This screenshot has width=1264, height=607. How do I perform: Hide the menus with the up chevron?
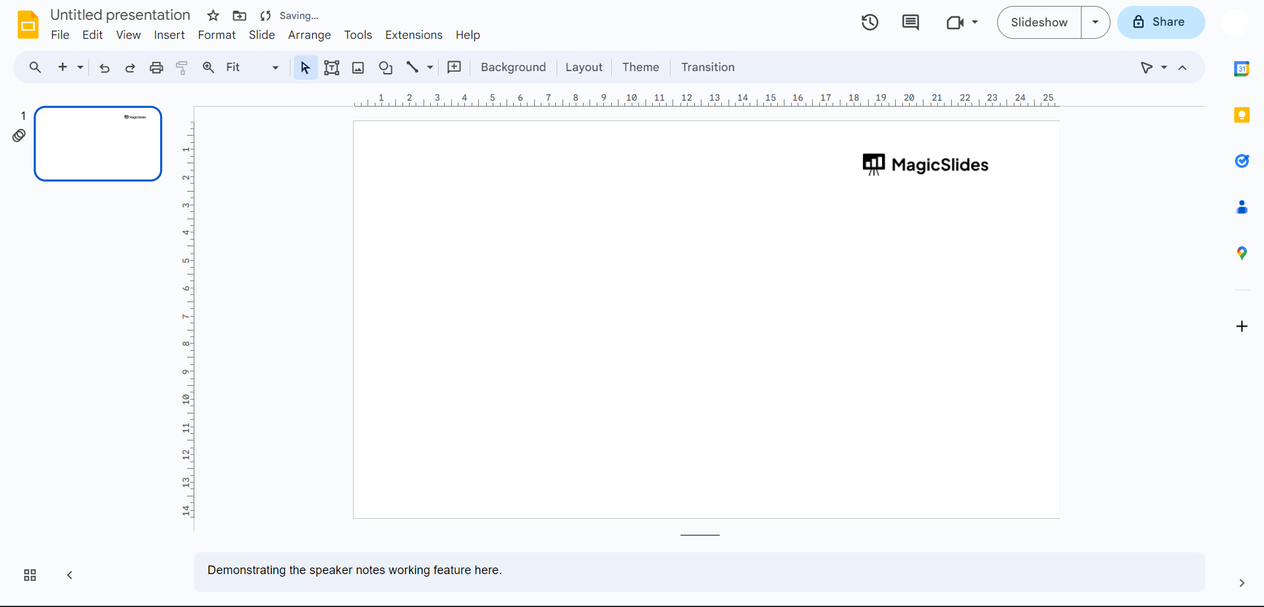tap(1183, 67)
